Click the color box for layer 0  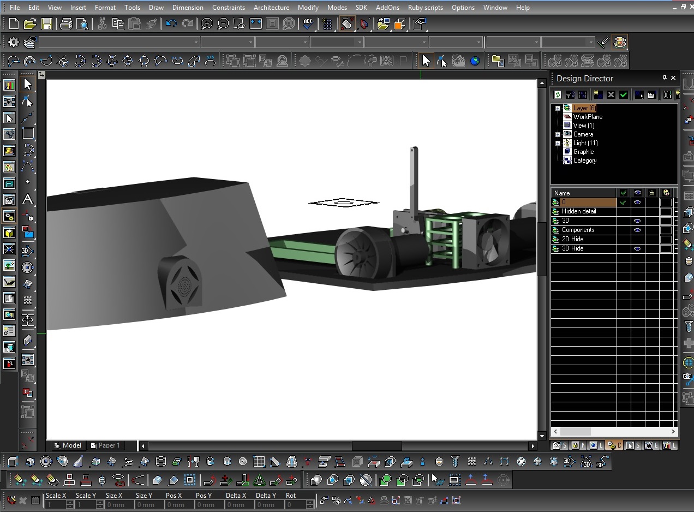click(666, 203)
